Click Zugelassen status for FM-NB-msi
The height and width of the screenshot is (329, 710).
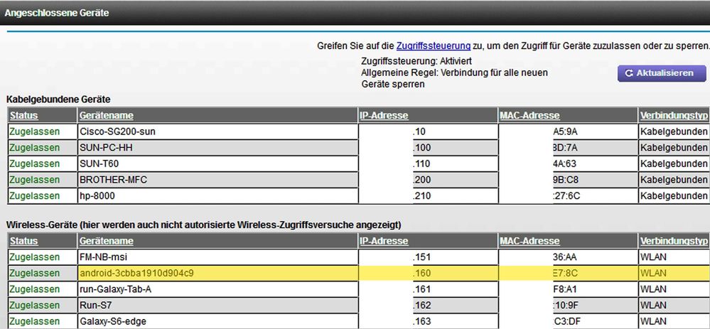[34, 257]
